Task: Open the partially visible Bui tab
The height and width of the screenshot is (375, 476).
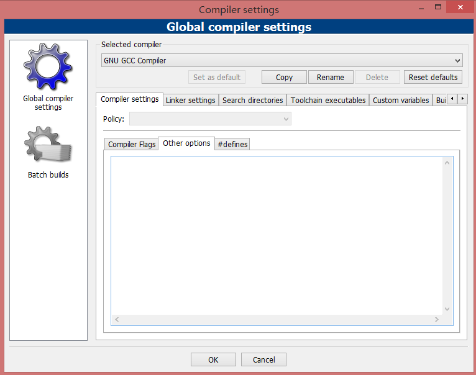Action: point(440,100)
